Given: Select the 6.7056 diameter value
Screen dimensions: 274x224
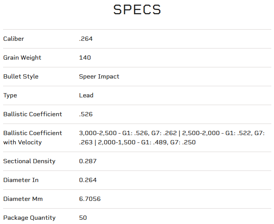Looking at the screenshot, I should click(x=90, y=199).
